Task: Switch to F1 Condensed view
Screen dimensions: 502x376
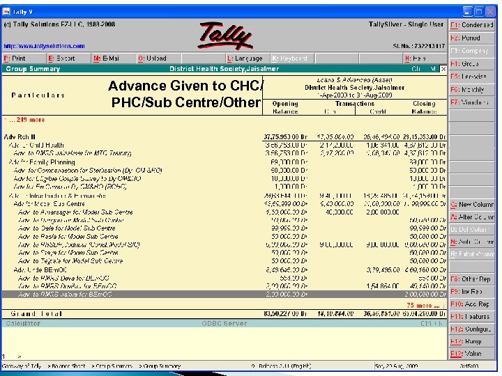Action: [x=471, y=25]
